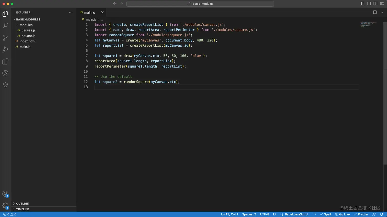Click the code minimap
This screenshot has width=387, height=217.
pos(369,25)
